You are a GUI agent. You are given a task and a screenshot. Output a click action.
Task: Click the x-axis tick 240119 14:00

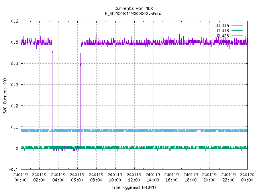[x=153, y=177]
